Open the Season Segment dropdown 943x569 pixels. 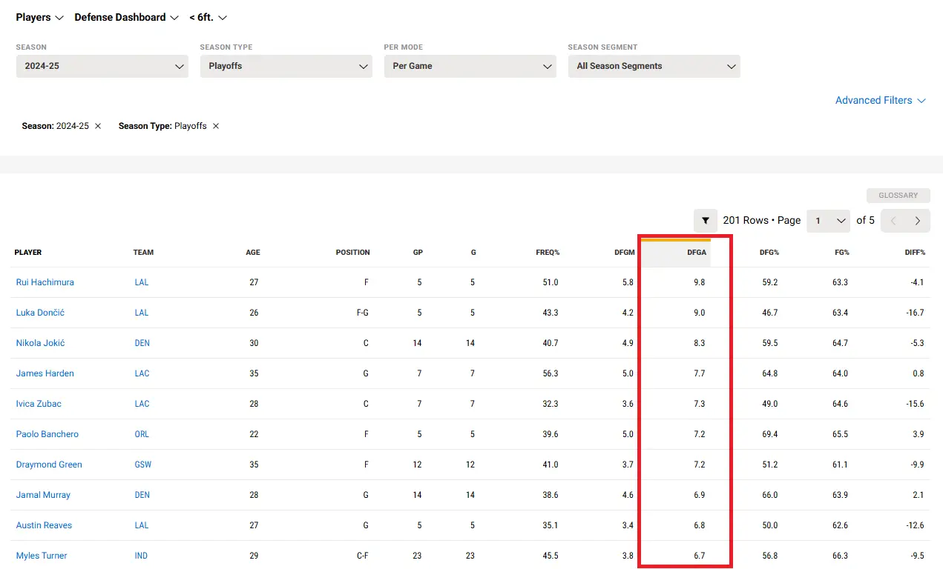654,66
